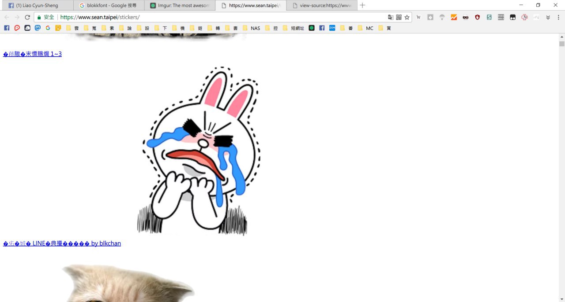Viewport: 565px width, 302px height.
Task: Click the red shield extension icon
Action: coord(477,17)
